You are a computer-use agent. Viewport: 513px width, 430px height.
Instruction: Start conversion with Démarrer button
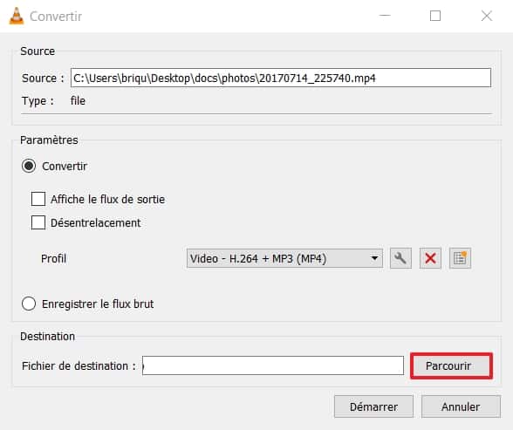(373, 406)
